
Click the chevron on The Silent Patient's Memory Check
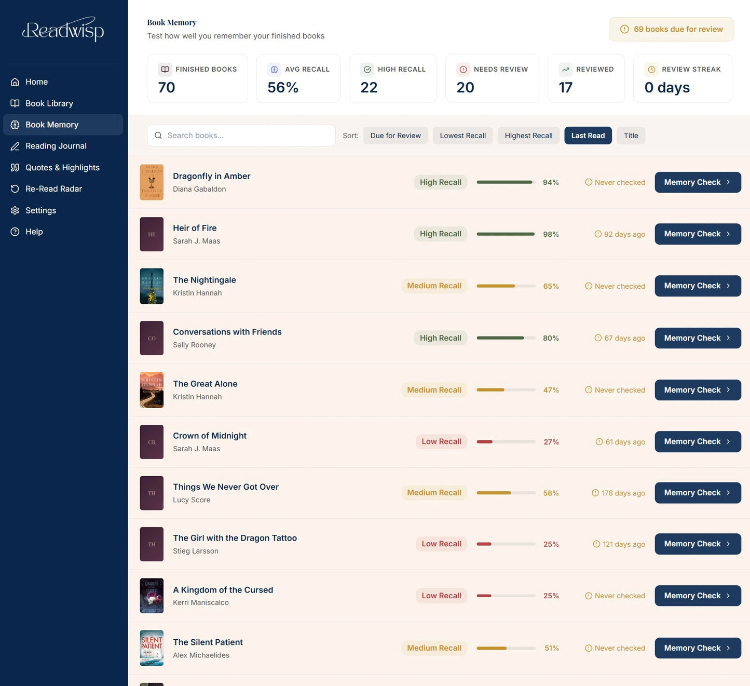coord(728,648)
